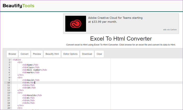Click the David cell line
183x110 pixels.
[31, 80]
